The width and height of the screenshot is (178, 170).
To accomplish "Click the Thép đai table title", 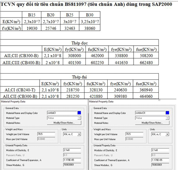I will [x=79, y=77].
